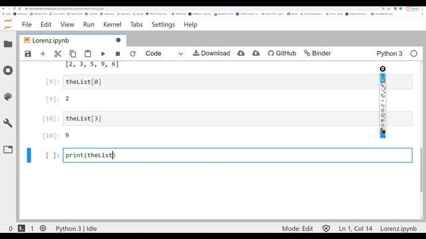Click the kernel status circle indicator
The width and height of the screenshot is (426, 239).
coord(414,54)
